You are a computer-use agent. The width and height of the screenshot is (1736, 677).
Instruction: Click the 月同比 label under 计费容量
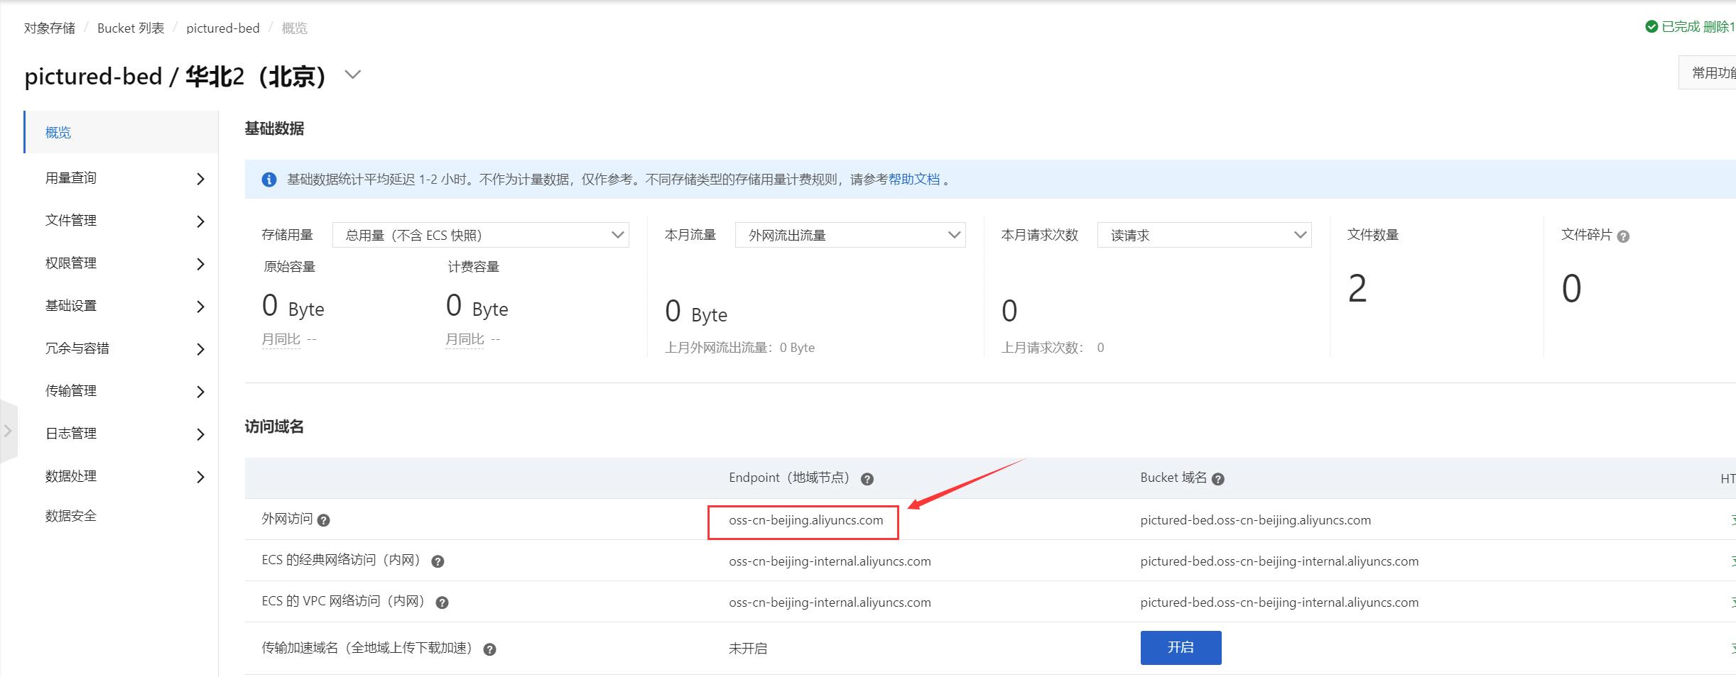465,339
